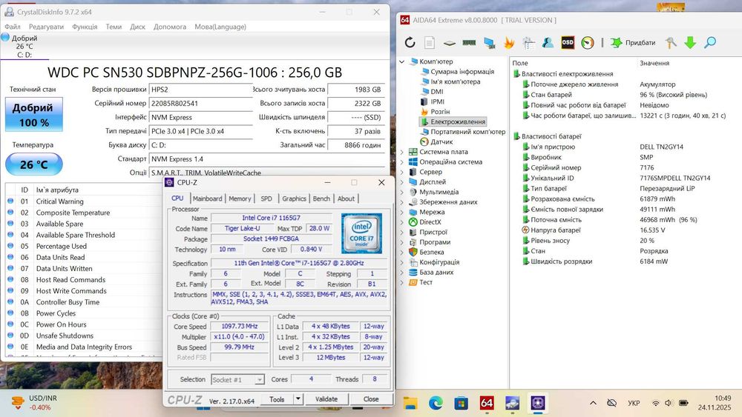
Task: Select the Composite Temperature attribute row
Action: (x=85, y=213)
